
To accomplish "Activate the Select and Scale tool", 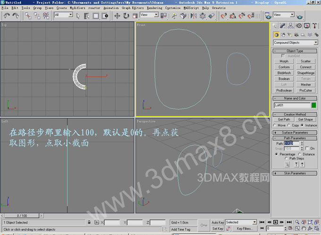I will (x=135, y=16).
